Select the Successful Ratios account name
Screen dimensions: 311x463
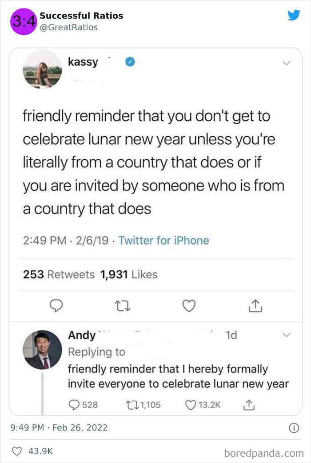point(81,16)
